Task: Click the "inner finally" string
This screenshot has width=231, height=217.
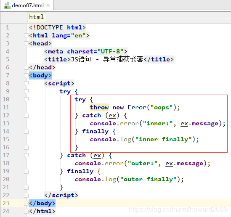Action: 163,140
